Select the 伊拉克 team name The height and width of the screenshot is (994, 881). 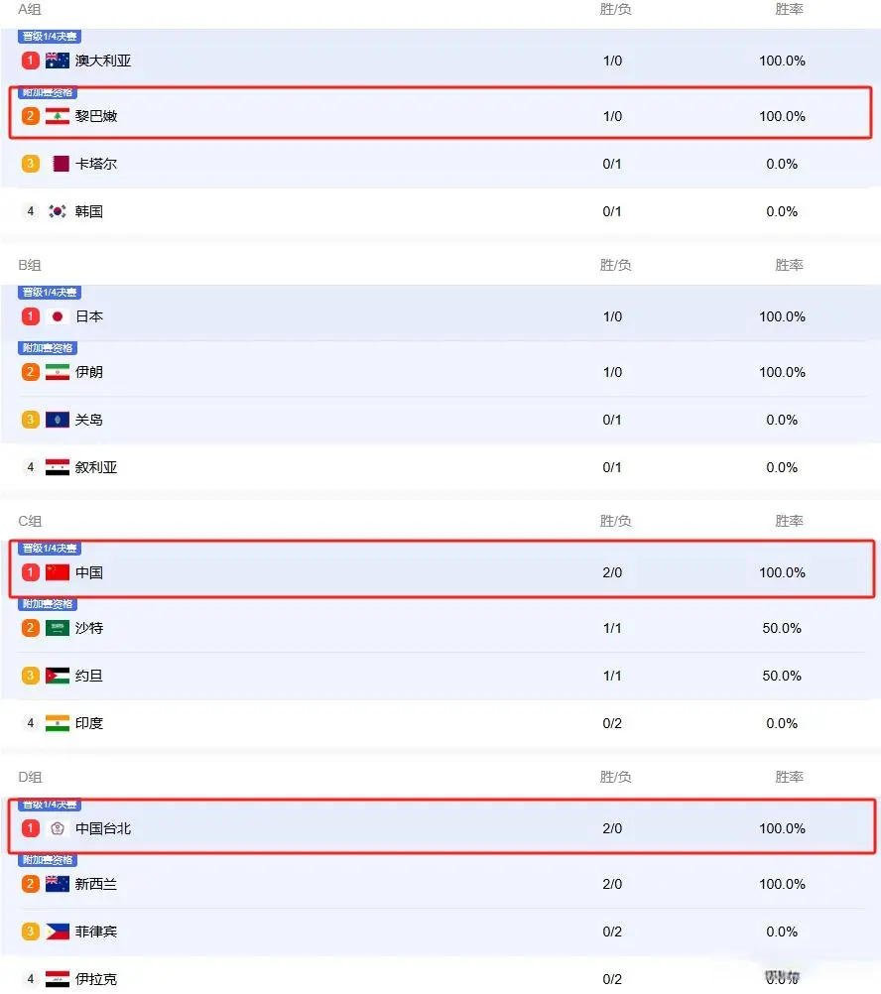pos(96,979)
